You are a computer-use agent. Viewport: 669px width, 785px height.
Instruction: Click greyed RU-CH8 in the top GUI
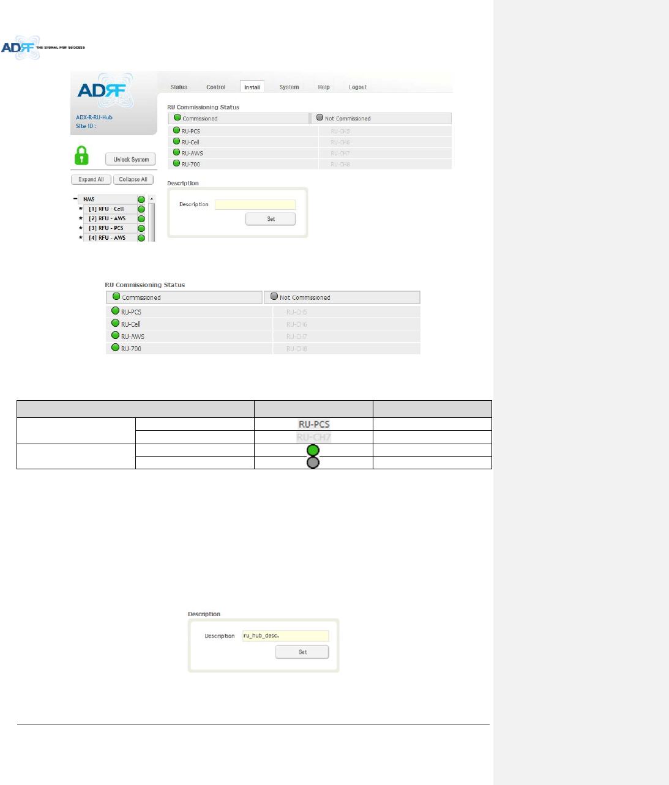click(x=340, y=164)
